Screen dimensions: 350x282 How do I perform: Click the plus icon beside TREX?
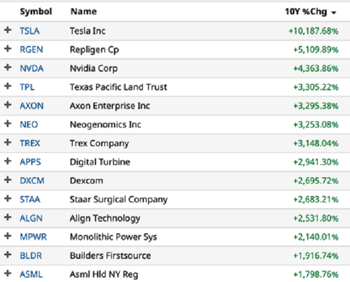[x=8, y=143]
